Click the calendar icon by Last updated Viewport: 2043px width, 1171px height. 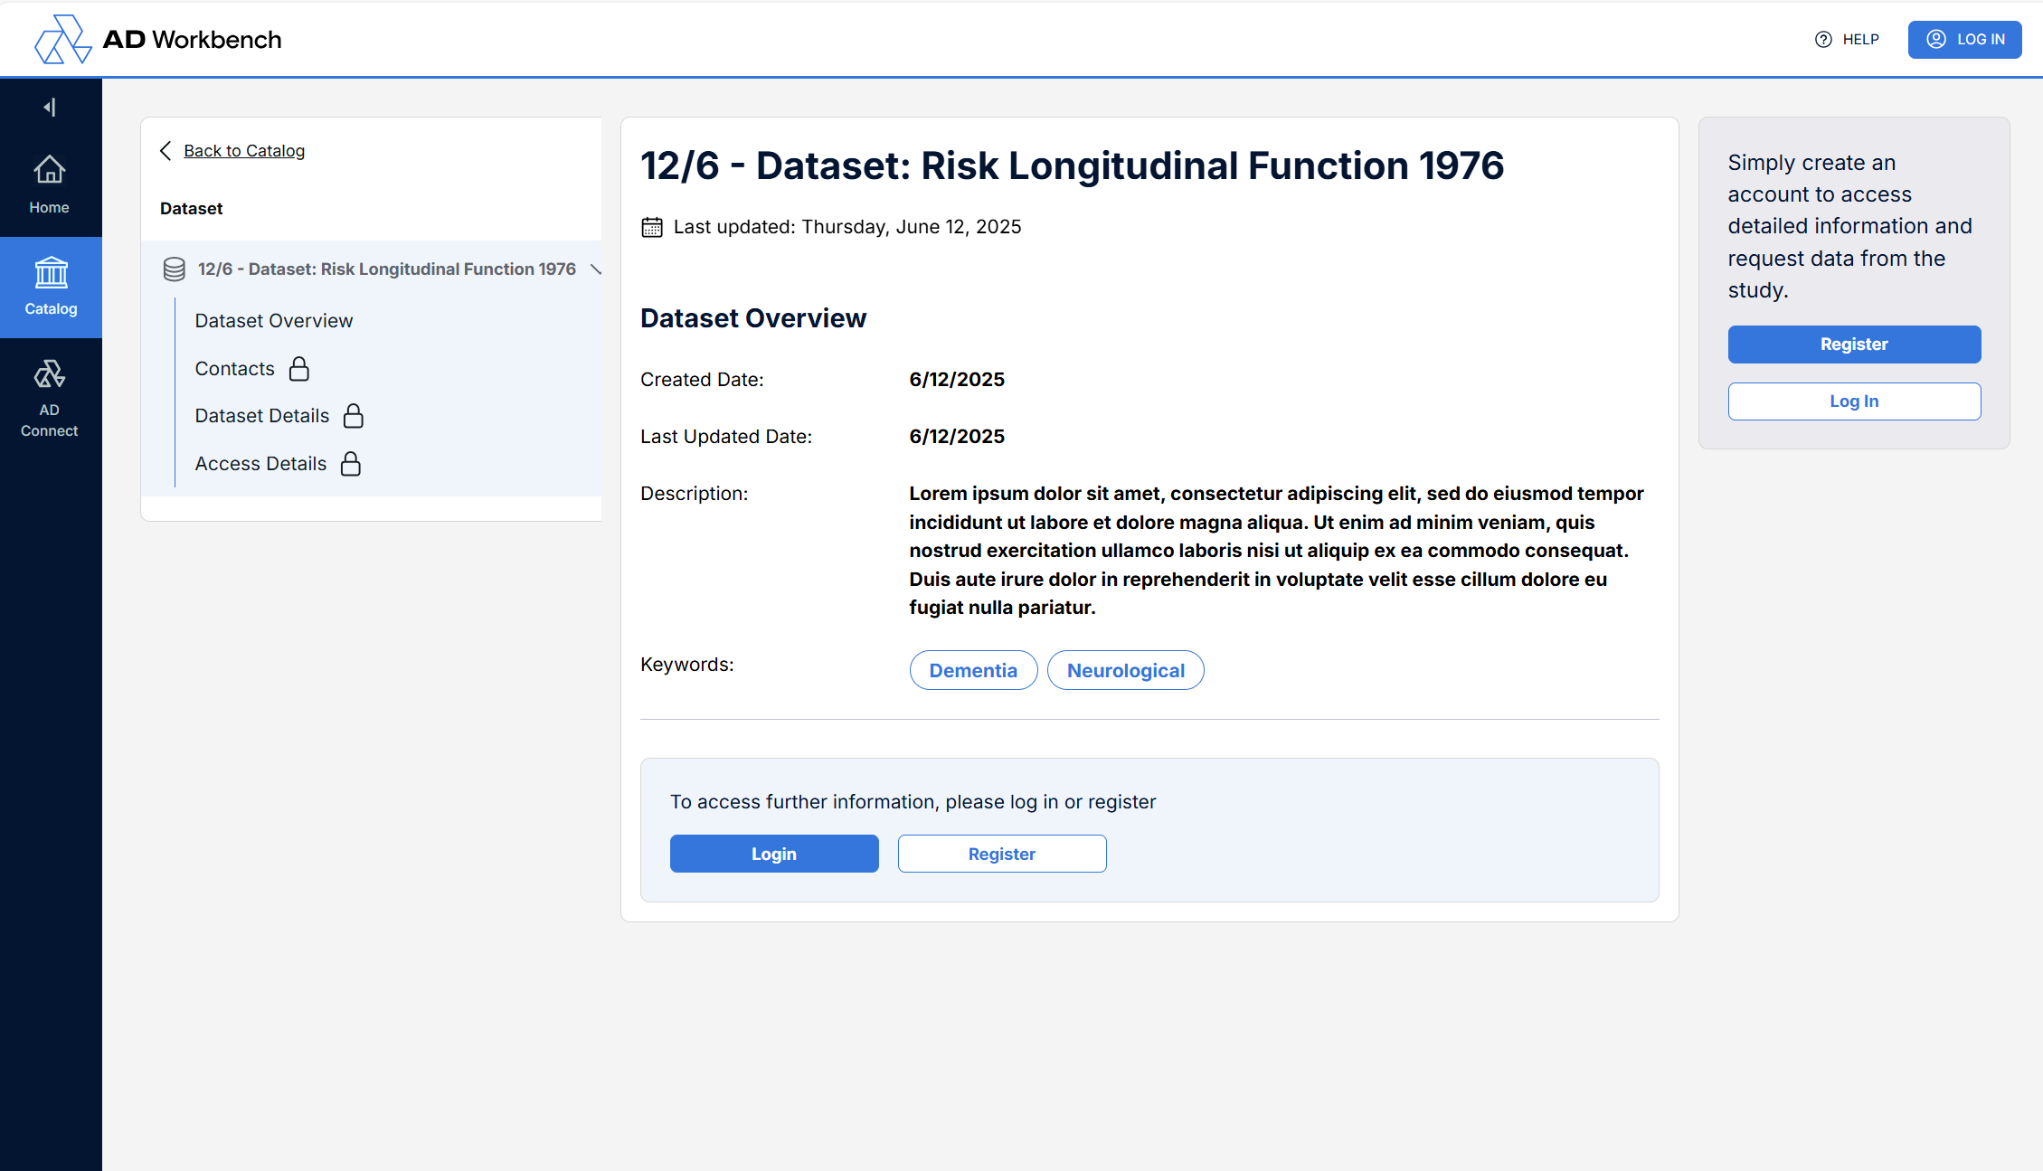click(x=652, y=227)
